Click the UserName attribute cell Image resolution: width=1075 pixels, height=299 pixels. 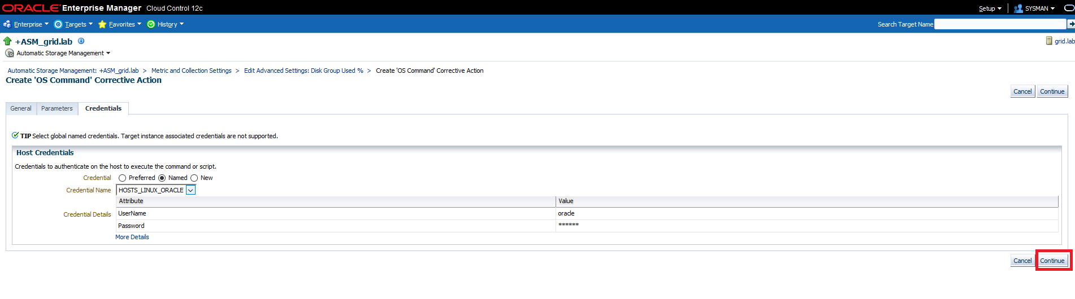click(336, 213)
